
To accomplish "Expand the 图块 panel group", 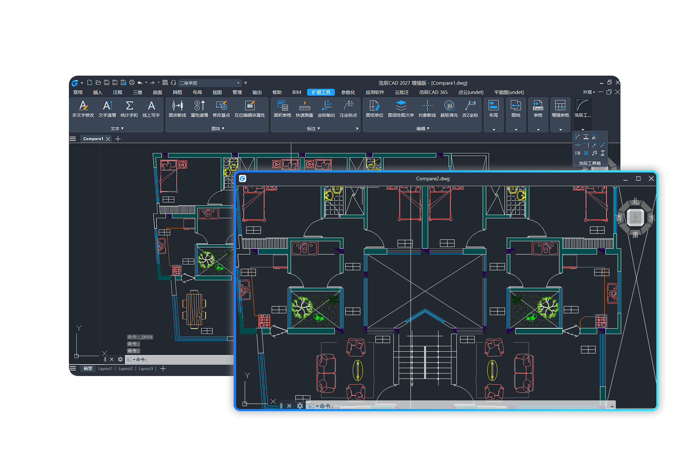I will (x=218, y=129).
